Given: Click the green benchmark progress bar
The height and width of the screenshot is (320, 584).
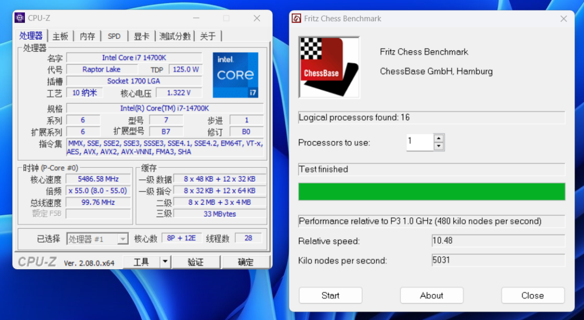Looking at the screenshot, I should point(432,191).
